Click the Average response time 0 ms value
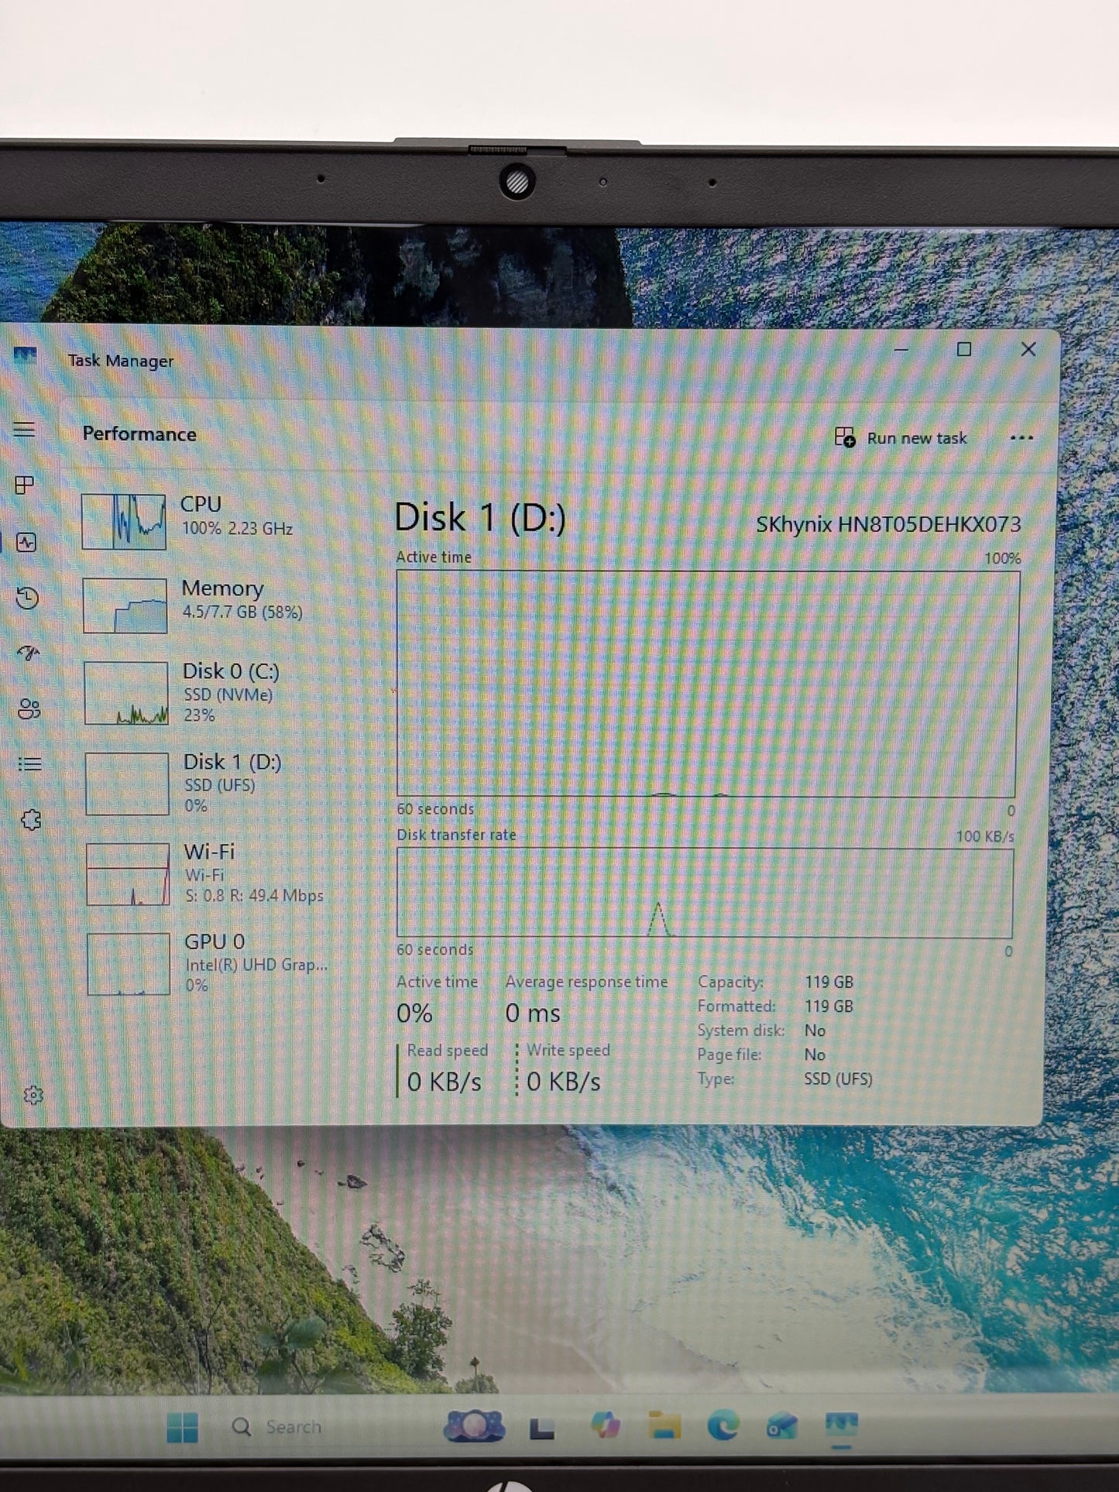Screen dimensions: 1119x1492 pos(533,1013)
